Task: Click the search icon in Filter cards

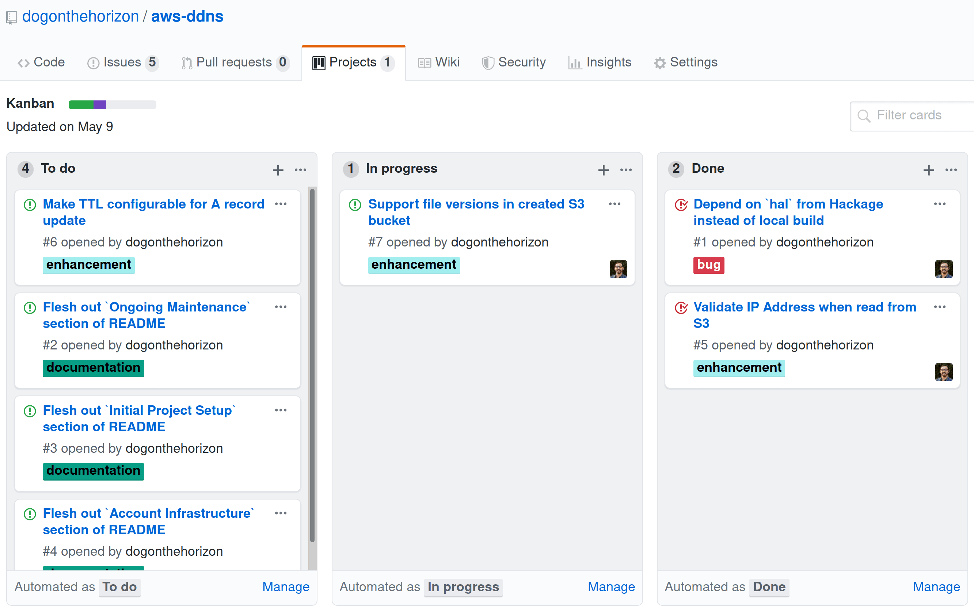Action: coord(864,116)
